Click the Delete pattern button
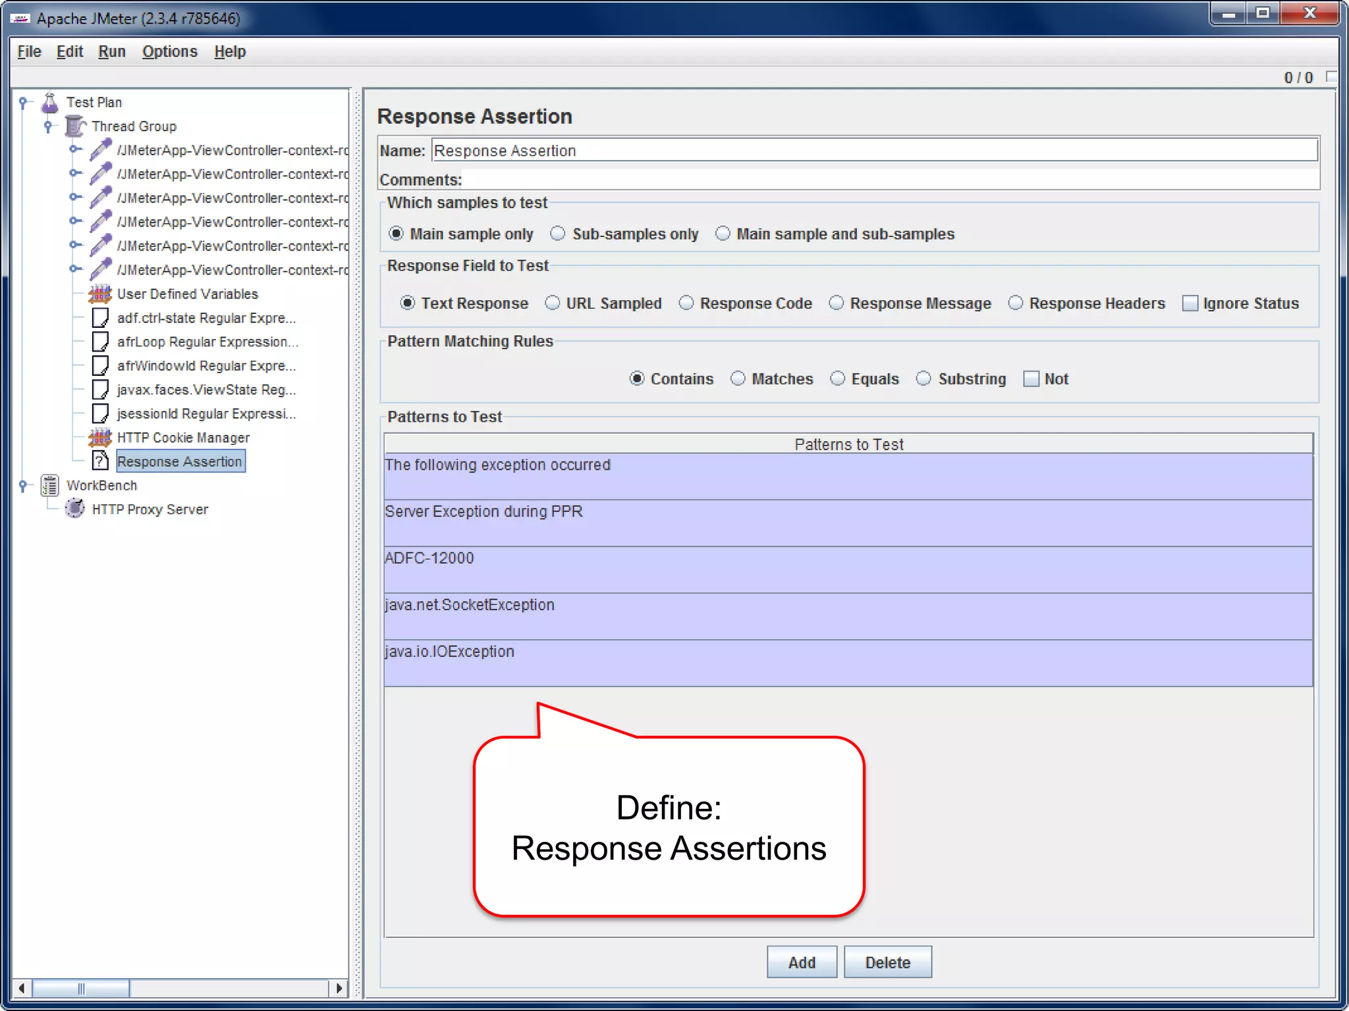The image size is (1349, 1011). coord(888,962)
